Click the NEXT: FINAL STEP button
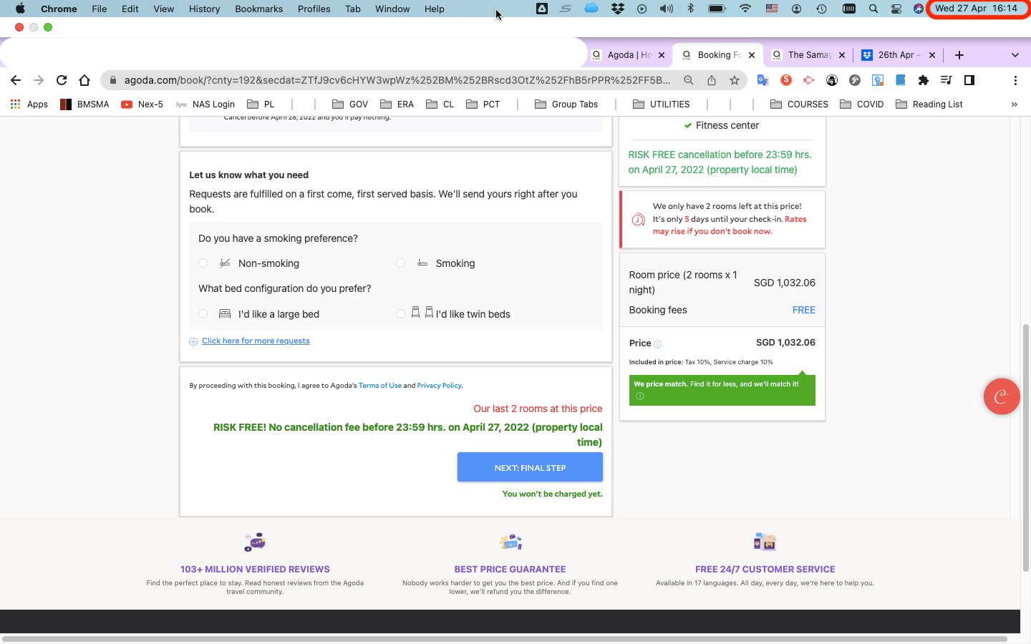Screen dimensions: 1031x644 point(530,467)
